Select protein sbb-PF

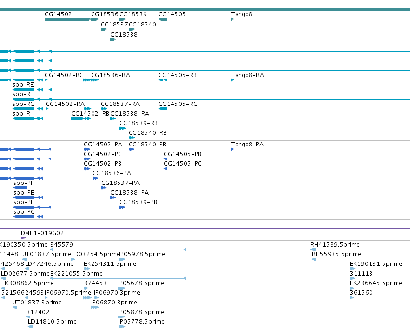[32, 207]
